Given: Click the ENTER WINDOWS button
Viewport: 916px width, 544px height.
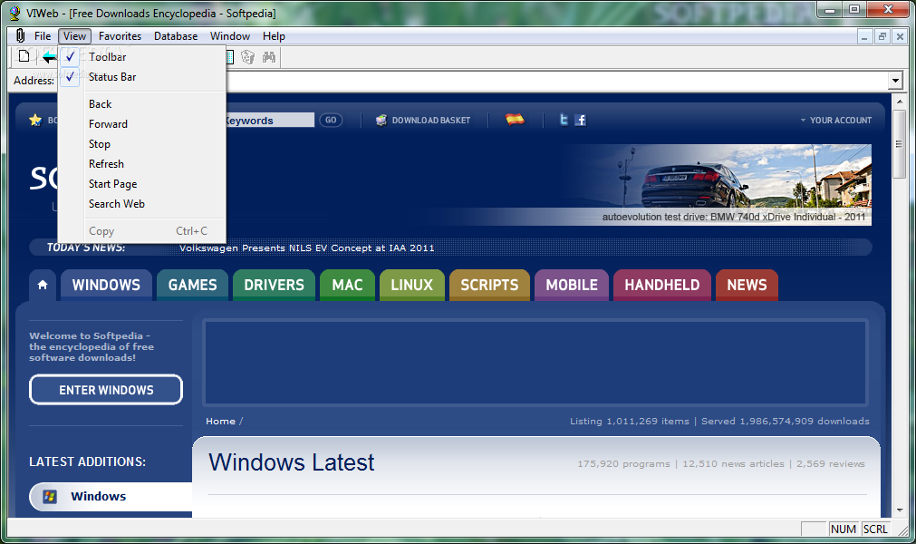Looking at the screenshot, I should [106, 390].
